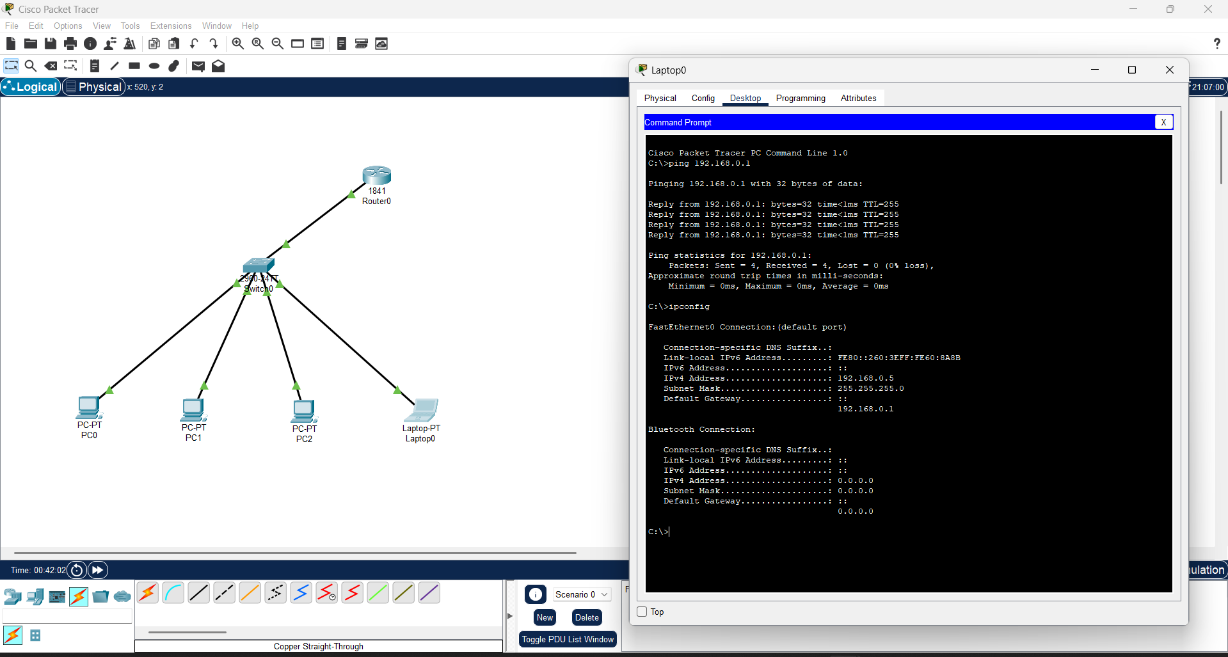Click the Switch0 device in workspace
Image resolution: width=1228 pixels, height=657 pixels.
(259, 265)
